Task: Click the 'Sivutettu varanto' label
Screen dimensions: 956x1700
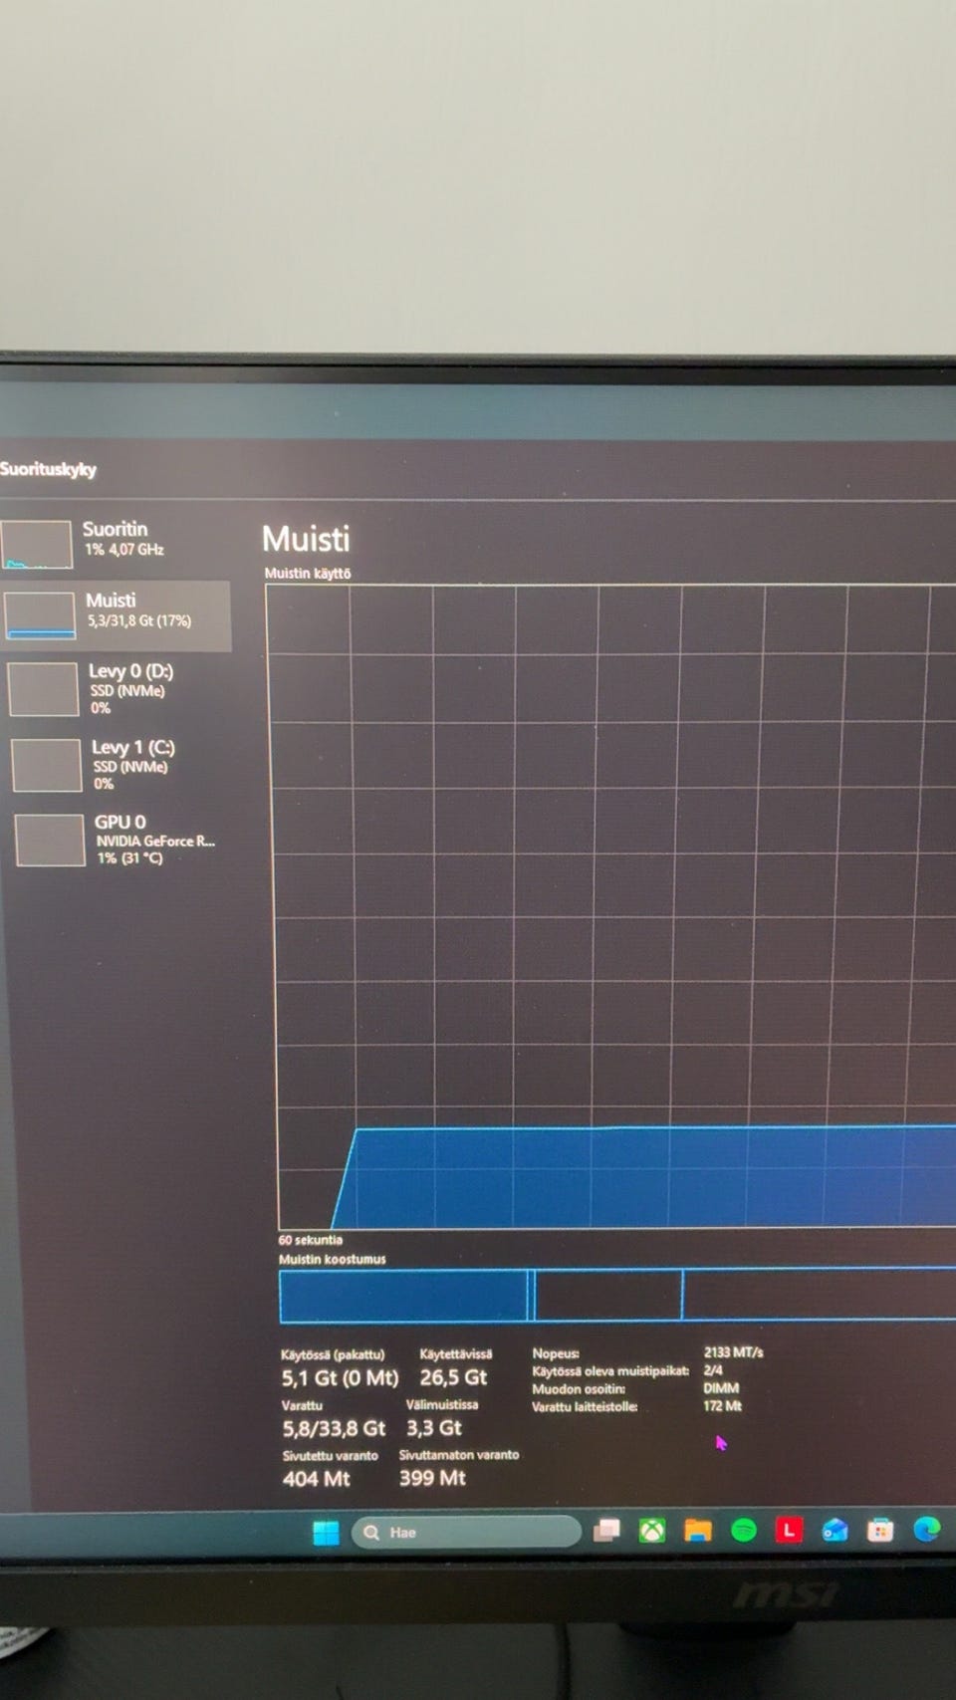Action: [x=330, y=1456]
